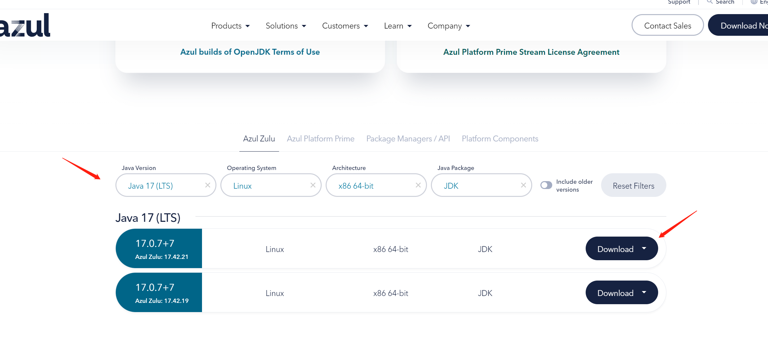This screenshot has width=768, height=337.
Task: Open the Operating System filter field
Action: pyautogui.click(x=266, y=186)
